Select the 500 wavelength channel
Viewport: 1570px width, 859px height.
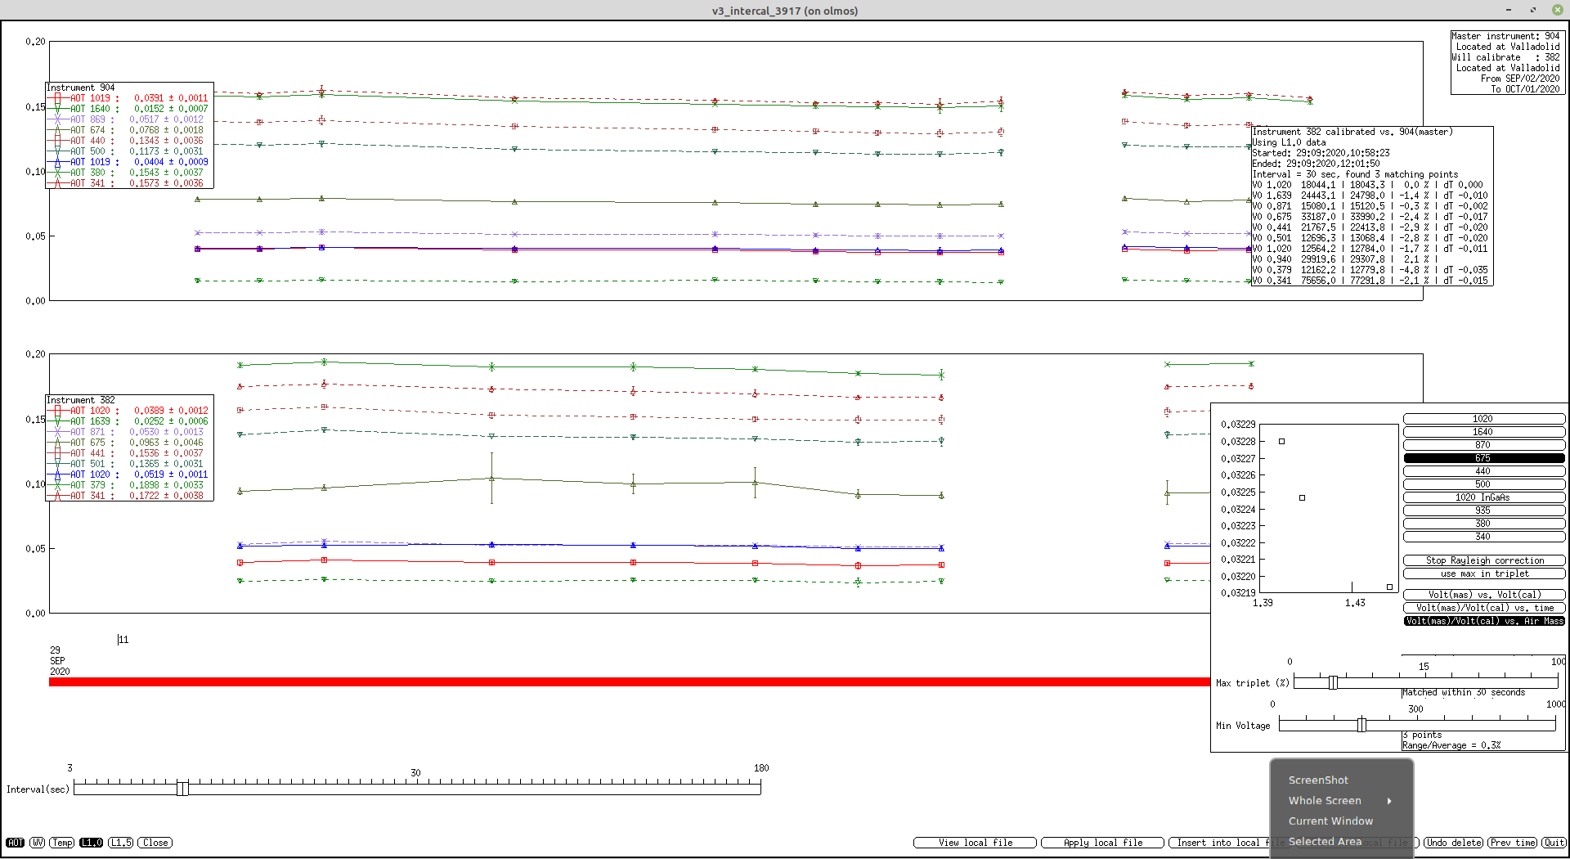pos(1484,484)
